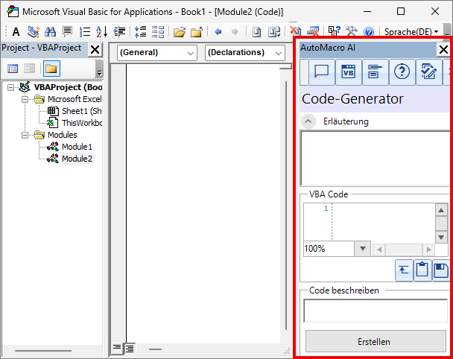The height and width of the screenshot is (359, 453).
Task: Click the floppy disk save icon under VBA Code
Action: pos(441,270)
